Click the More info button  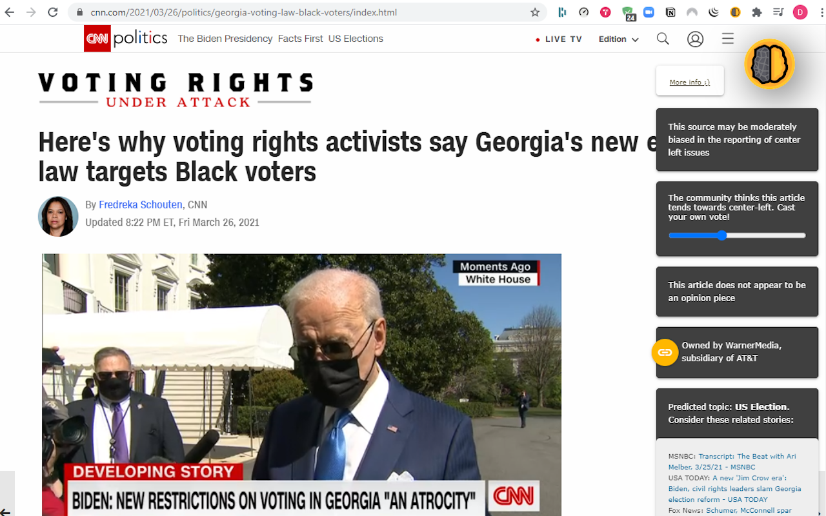click(690, 81)
